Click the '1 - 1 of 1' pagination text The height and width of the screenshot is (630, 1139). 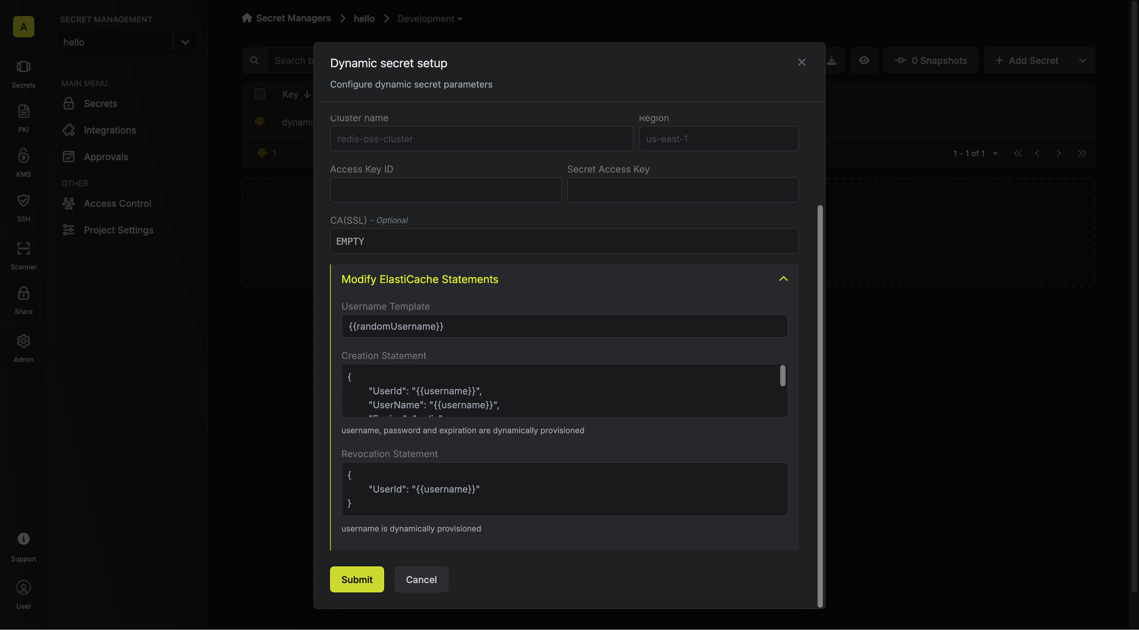pyautogui.click(x=969, y=153)
